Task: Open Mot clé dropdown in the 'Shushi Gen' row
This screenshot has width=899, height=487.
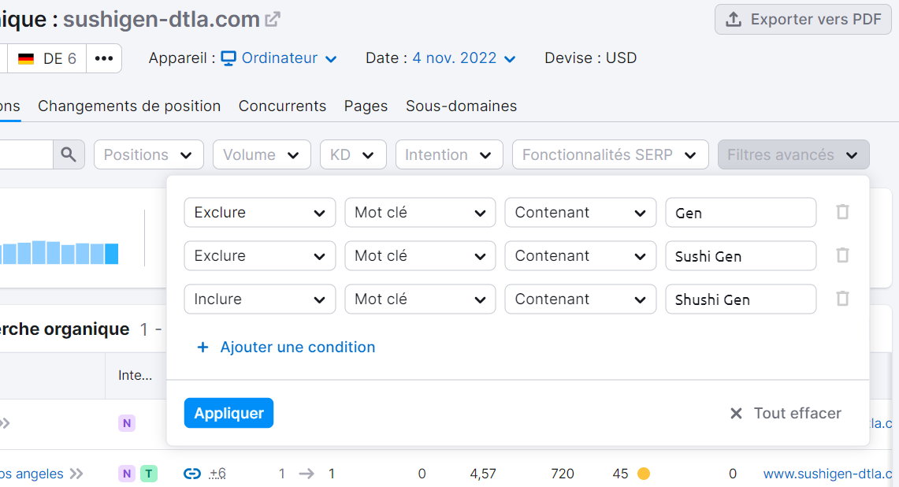Action: pos(420,299)
